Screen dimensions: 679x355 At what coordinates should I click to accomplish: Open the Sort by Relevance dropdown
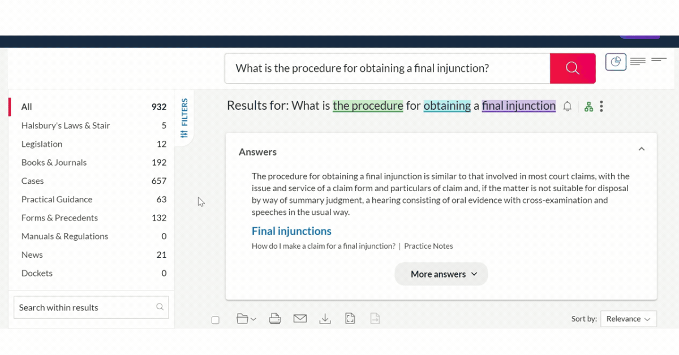(628, 319)
